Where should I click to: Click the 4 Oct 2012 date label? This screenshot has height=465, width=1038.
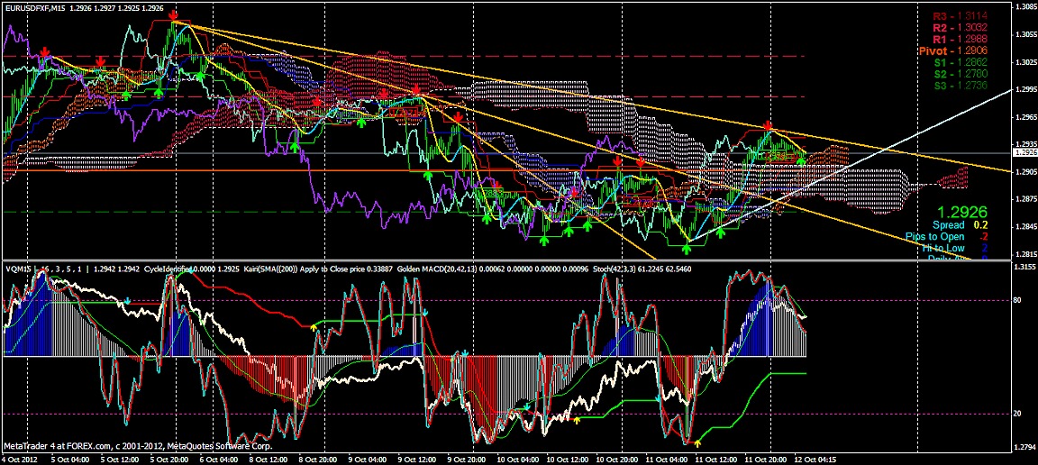21,459
